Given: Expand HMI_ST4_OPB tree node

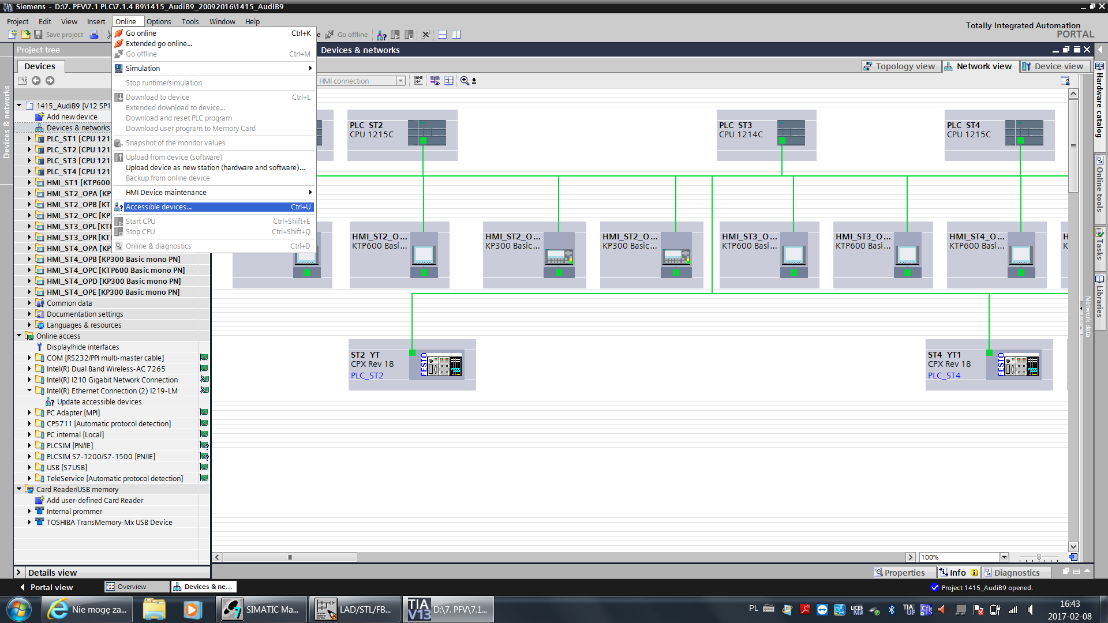Looking at the screenshot, I should point(29,259).
